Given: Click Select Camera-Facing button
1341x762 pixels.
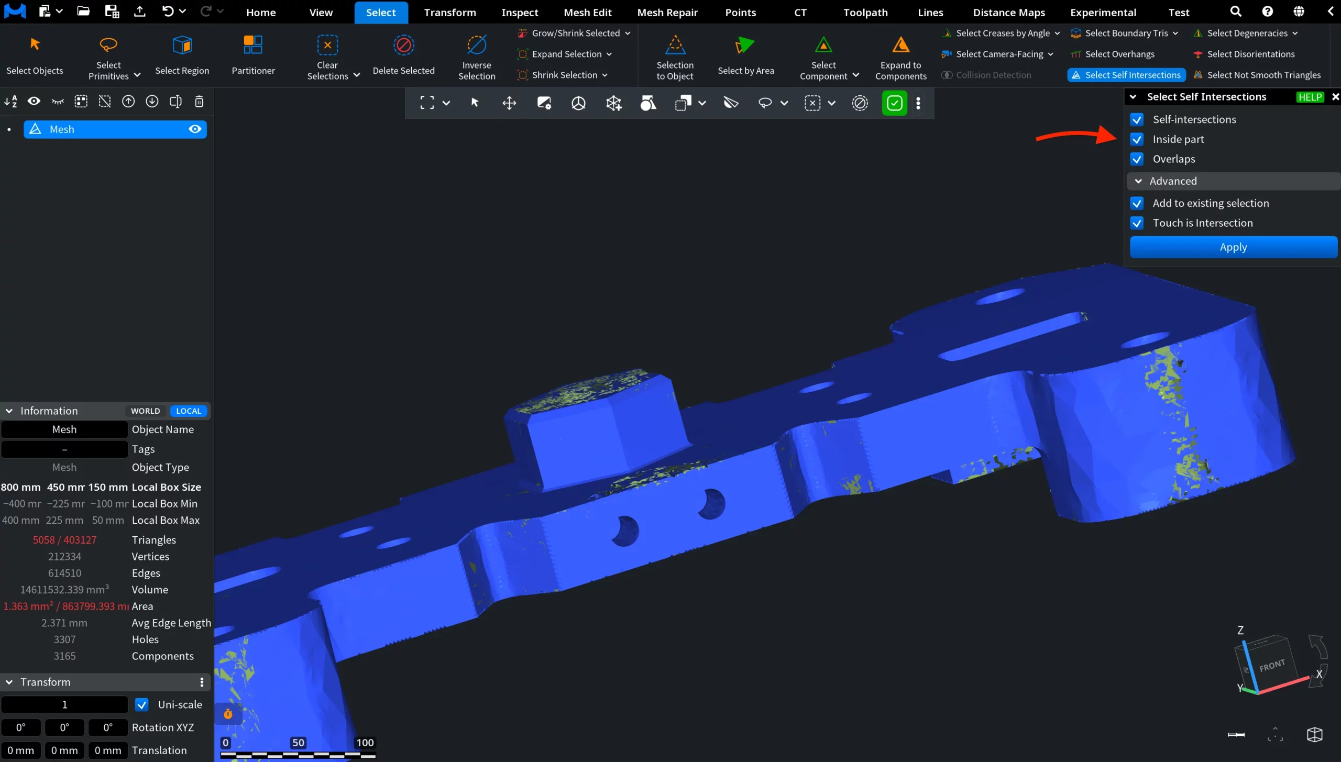Looking at the screenshot, I should [x=992, y=54].
